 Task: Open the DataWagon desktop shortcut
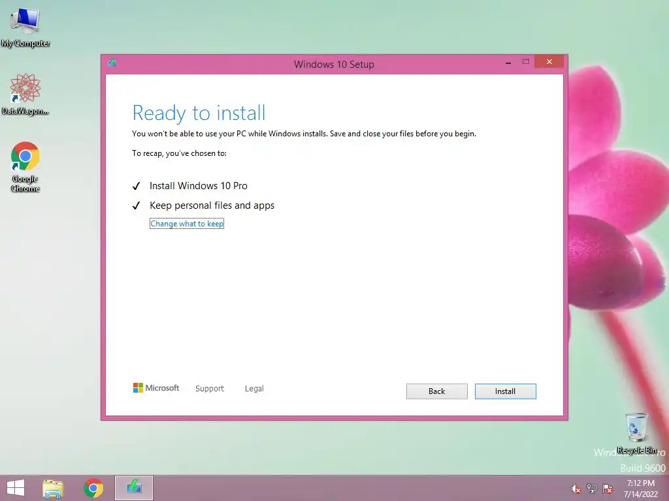[x=25, y=94]
